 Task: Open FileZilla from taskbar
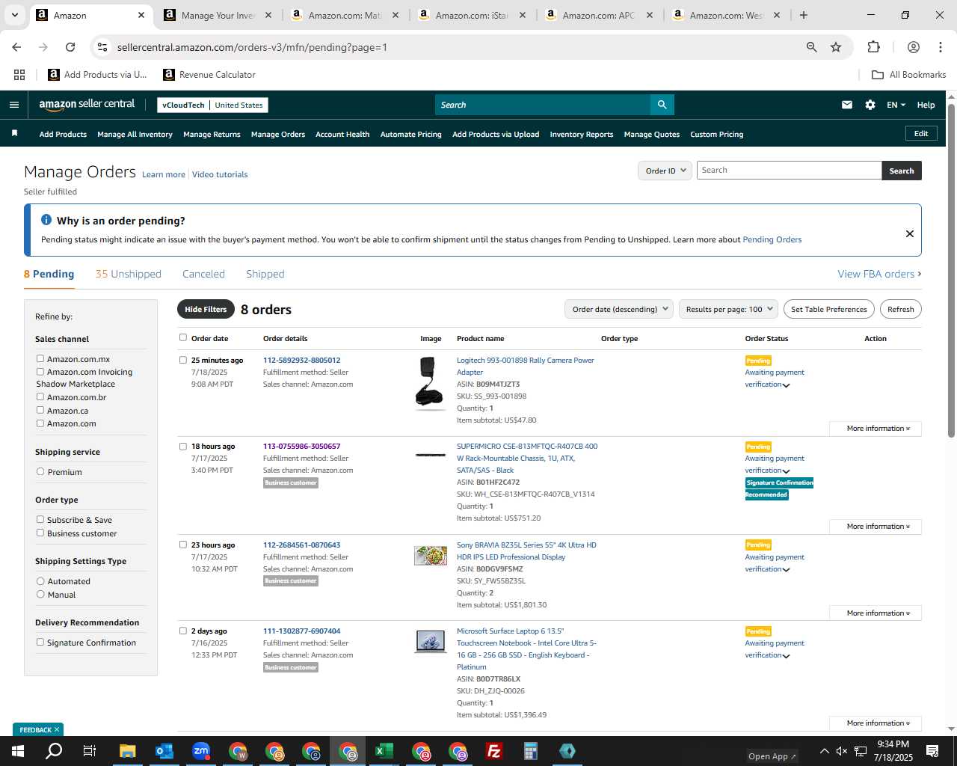(x=494, y=751)
